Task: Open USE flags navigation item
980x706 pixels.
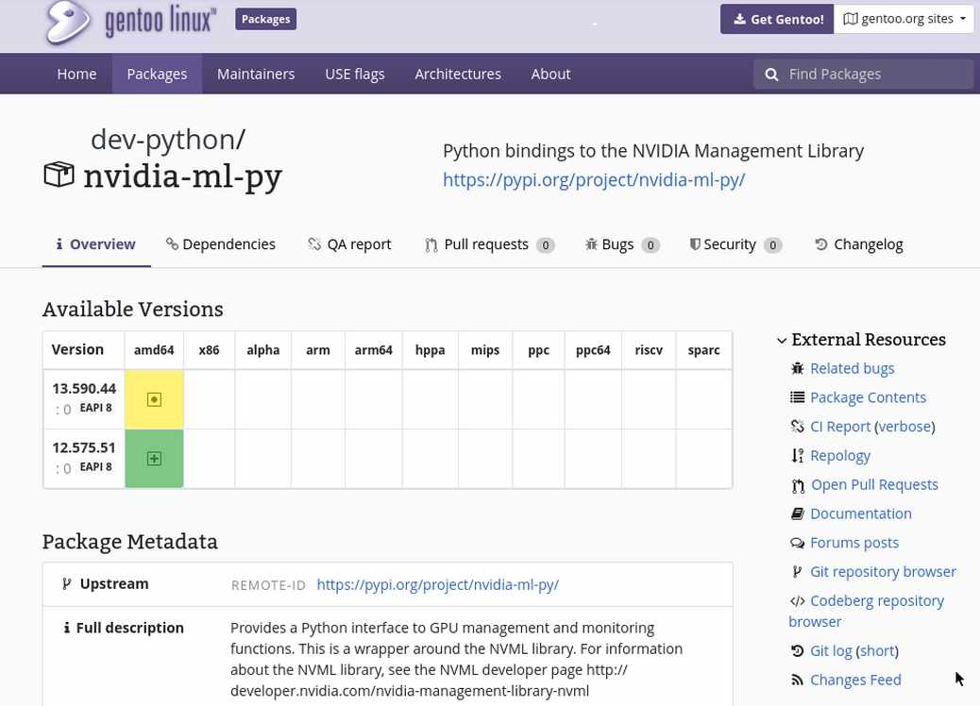Action: pos(354,74)
